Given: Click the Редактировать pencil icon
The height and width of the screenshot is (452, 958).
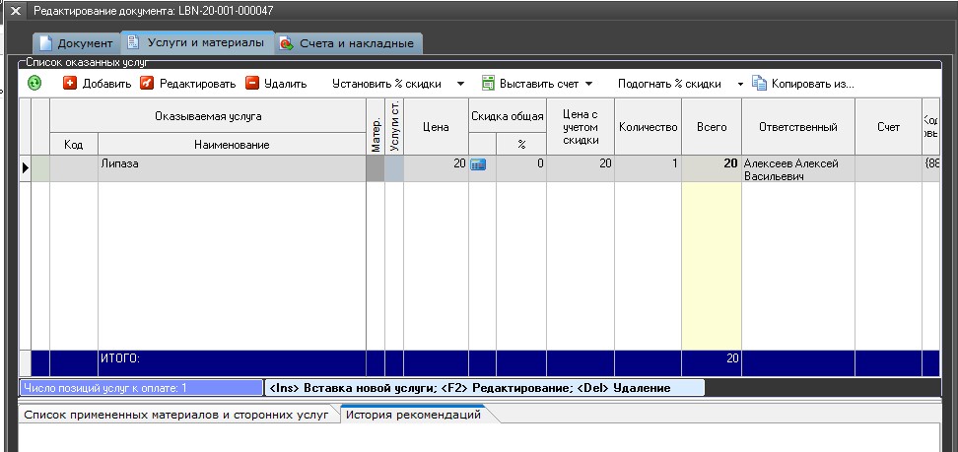Looking at the screenshot, I should pyautogui.click(x=148, y=84).
